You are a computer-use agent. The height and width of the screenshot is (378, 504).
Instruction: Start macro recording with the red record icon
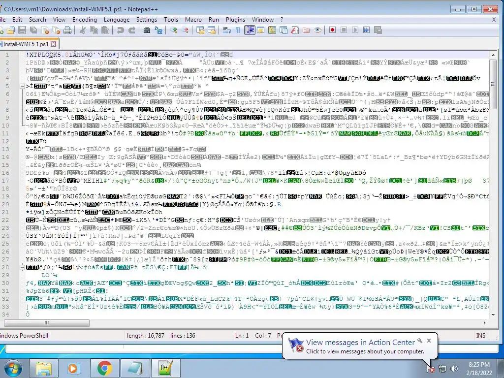coord(332,30)
